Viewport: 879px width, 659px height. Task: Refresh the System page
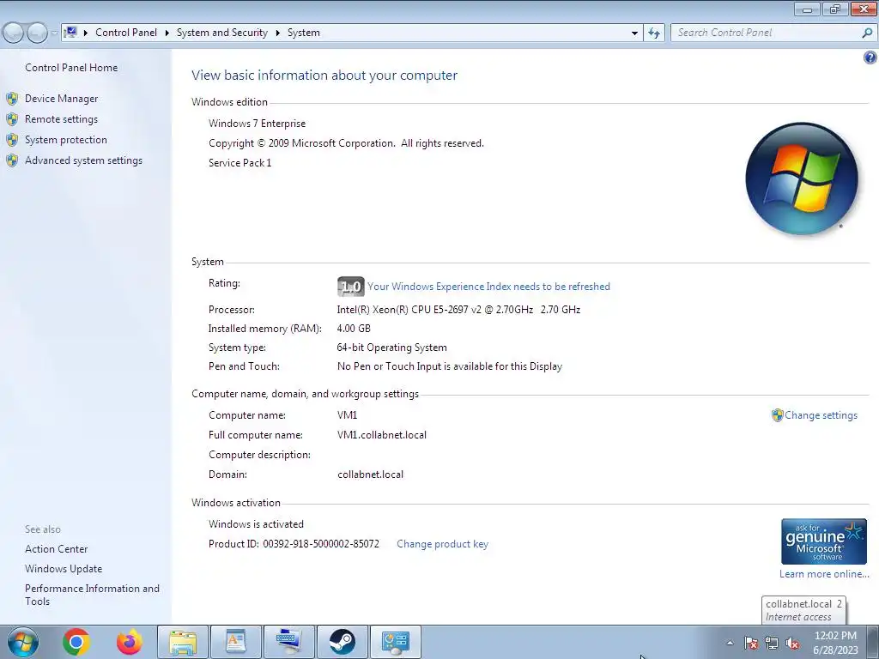click(654, 33)
